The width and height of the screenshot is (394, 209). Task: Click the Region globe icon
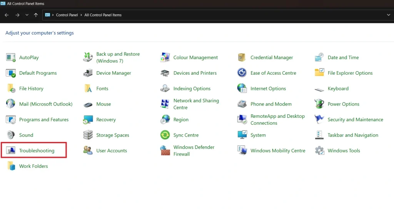(x=165, y=119)
